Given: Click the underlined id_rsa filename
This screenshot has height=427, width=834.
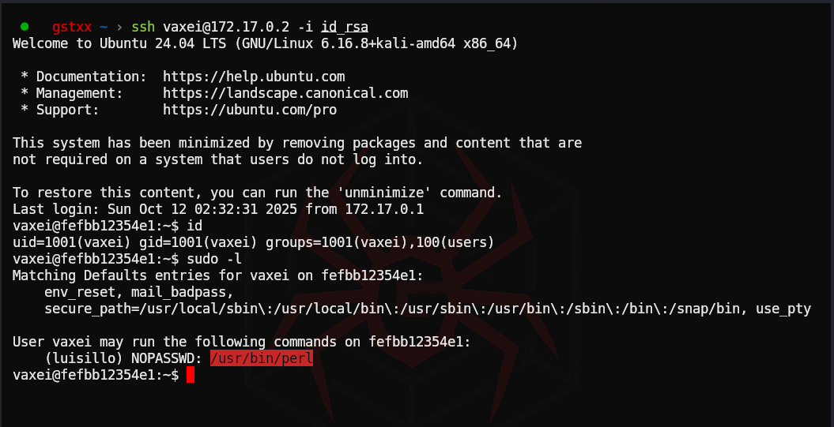Looking at the screenshot, I should 345,27.
